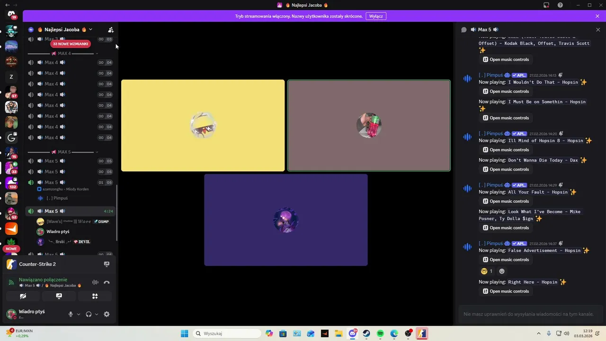Screen dimensions: 606x341
Task: Deafen using the headphones icon
Action: [89, 314]
